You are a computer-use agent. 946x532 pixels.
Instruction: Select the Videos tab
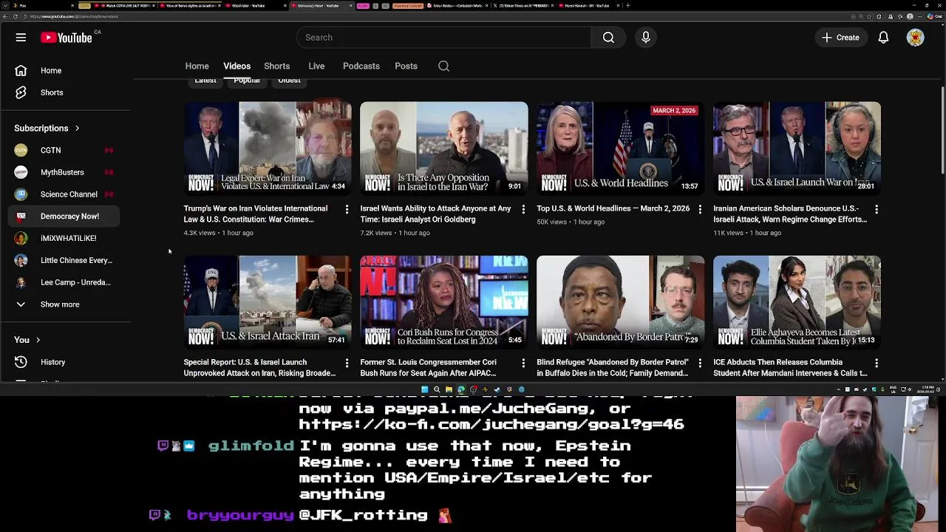point(236,66)
